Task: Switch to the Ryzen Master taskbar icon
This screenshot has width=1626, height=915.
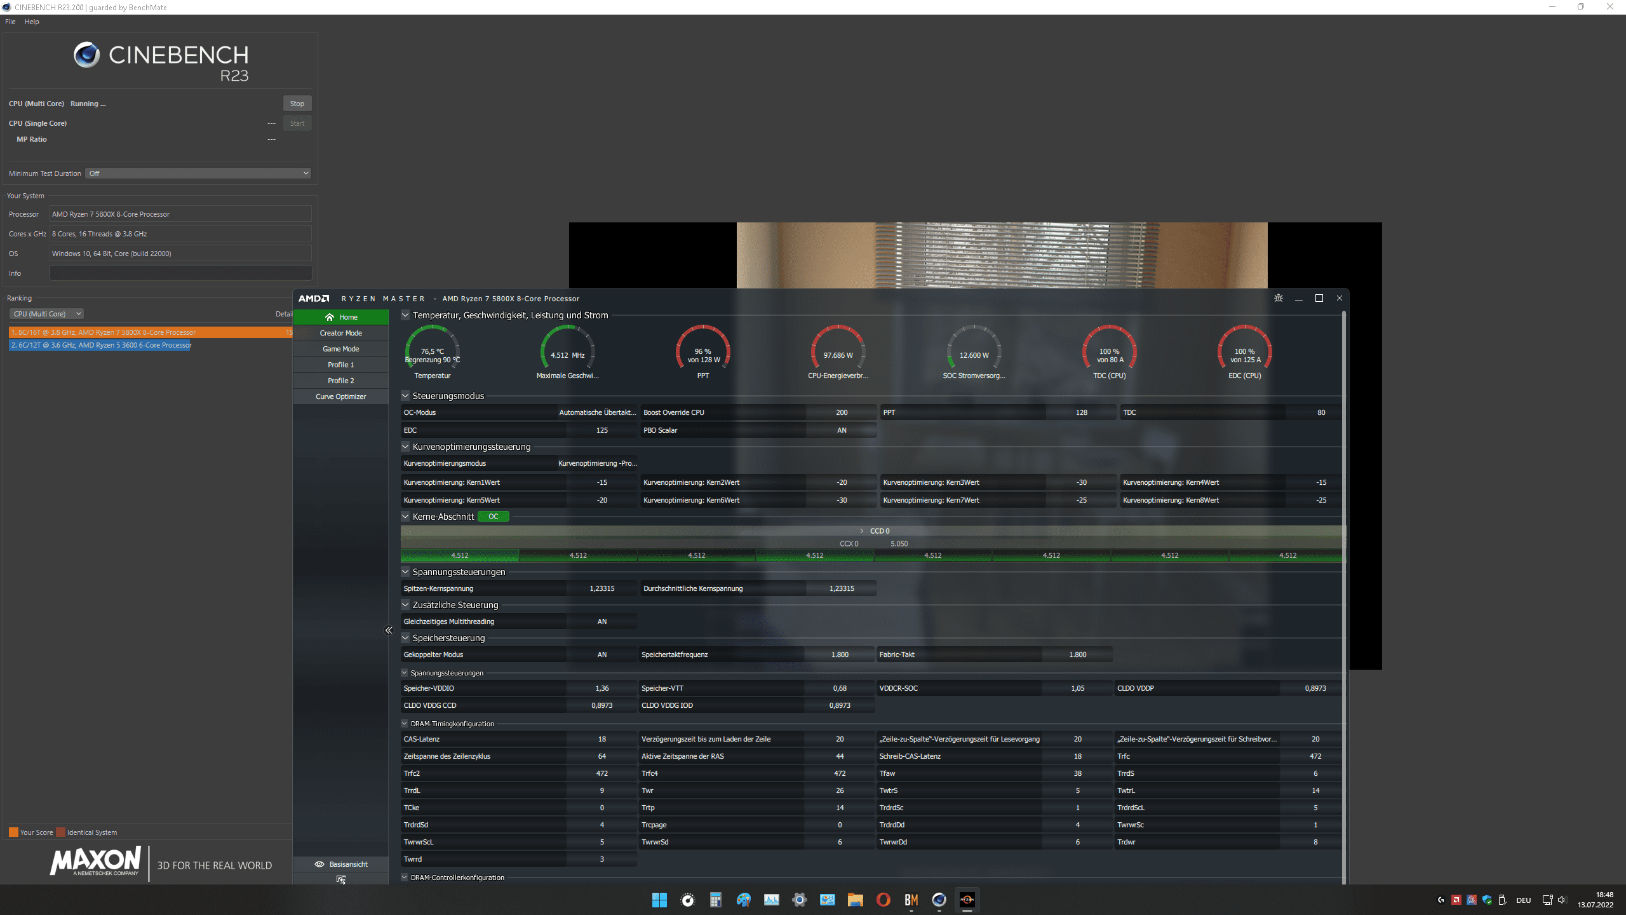Action: tap(967, 900)
